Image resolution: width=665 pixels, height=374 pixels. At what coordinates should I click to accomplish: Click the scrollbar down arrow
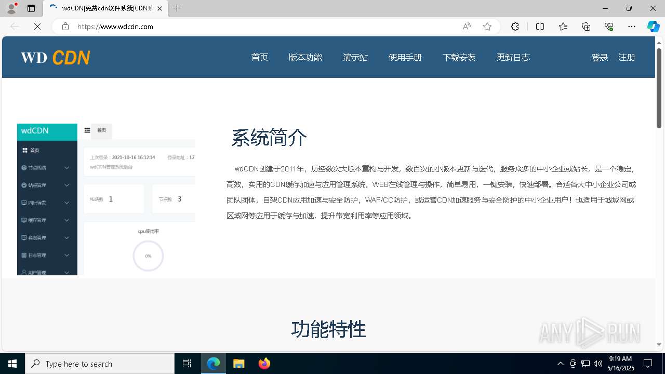point(659,344)
